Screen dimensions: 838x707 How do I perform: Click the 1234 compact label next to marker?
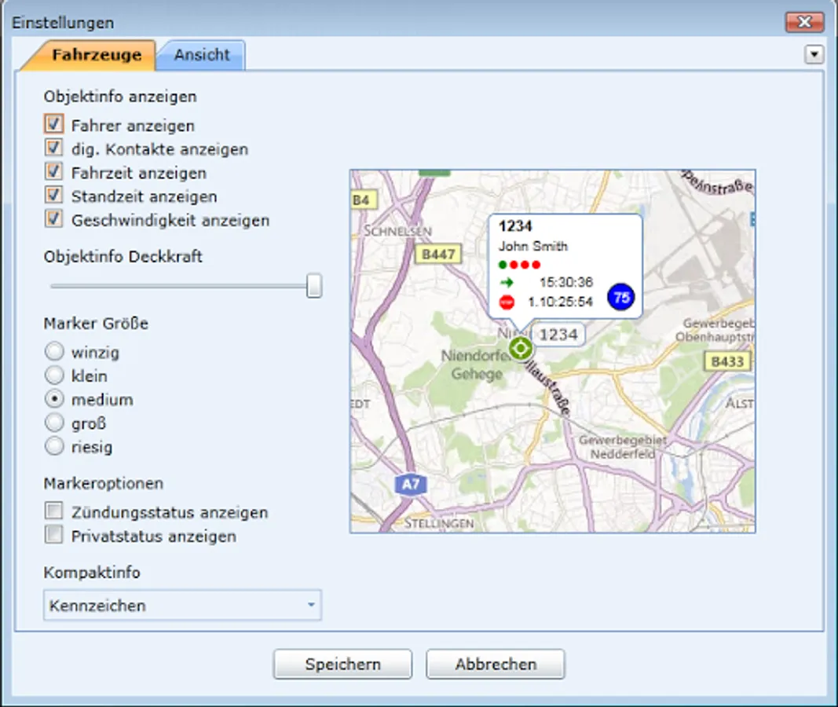(558, 335)
